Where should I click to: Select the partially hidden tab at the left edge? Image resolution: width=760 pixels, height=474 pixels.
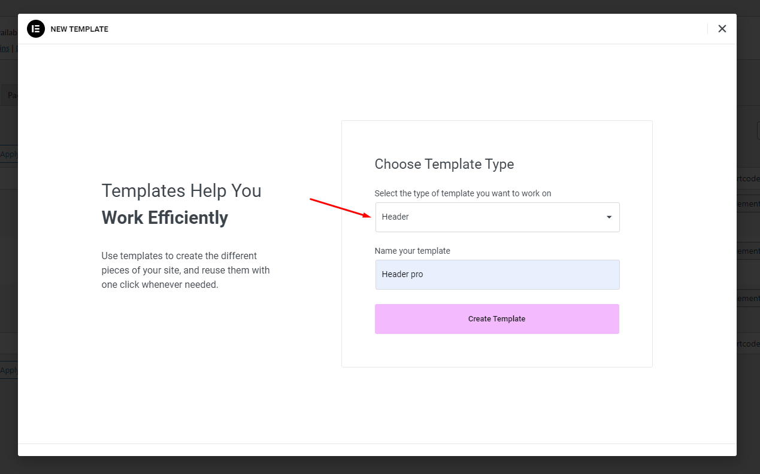pyautogui.click(x=11, y=95)
